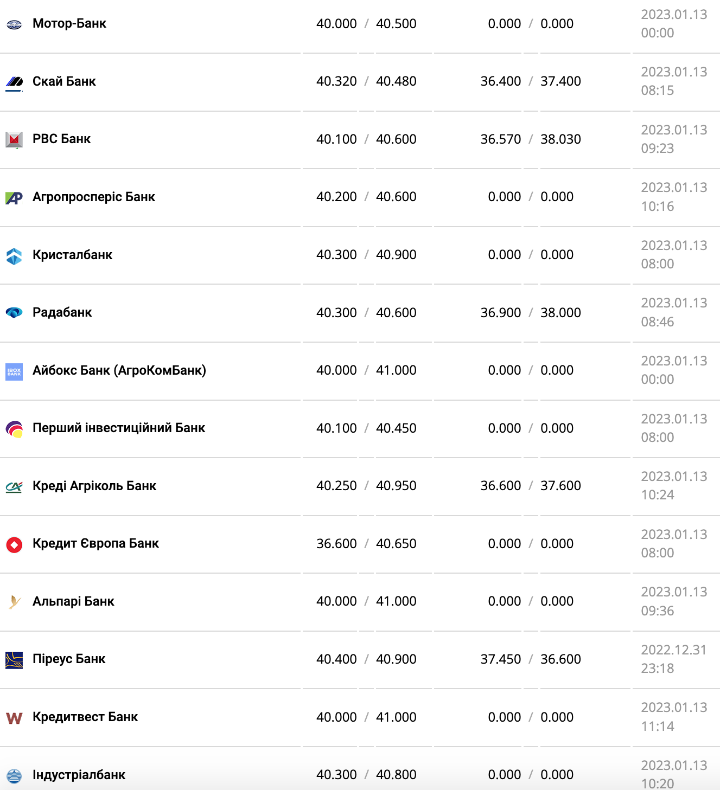Click the Айбокс Банк logo icon

[14, 371]
